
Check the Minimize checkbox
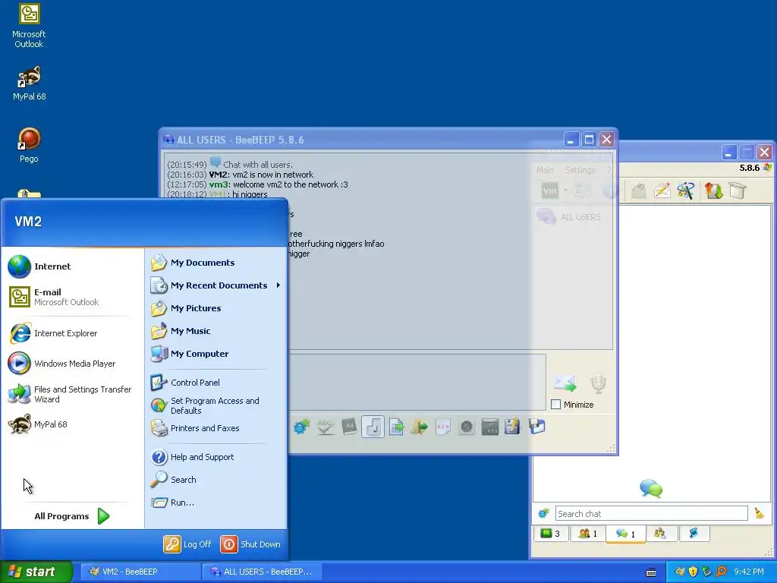click(x=556, y=405)
